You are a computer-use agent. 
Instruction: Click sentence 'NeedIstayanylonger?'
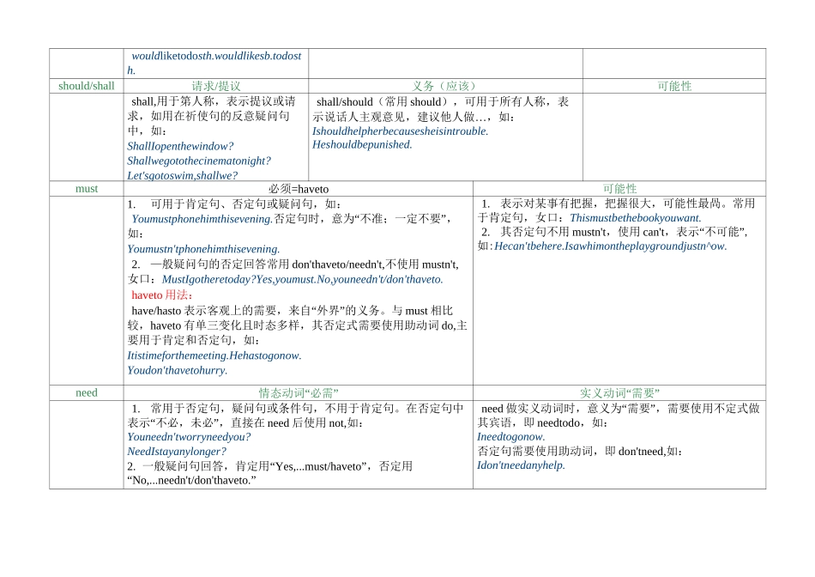177,452
